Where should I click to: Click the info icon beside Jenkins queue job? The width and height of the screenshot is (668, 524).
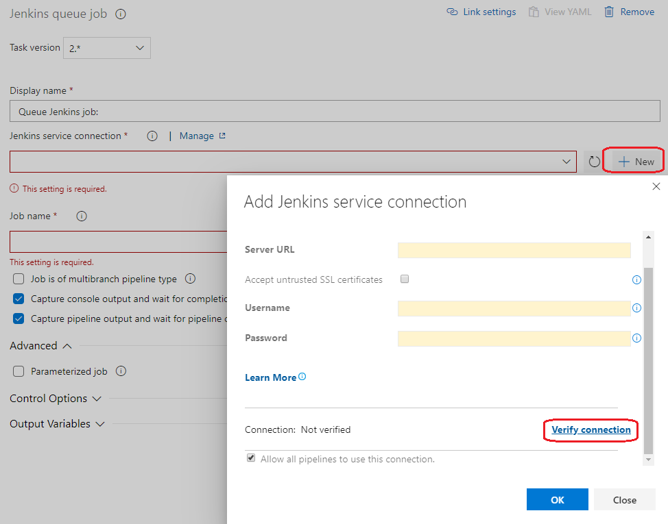coord(121,14)
